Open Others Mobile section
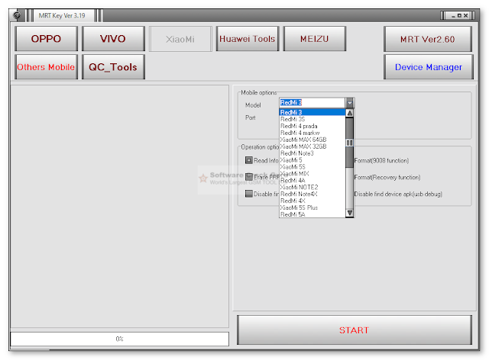This screenshot has width=489, height=360. [x=46, y=67]
